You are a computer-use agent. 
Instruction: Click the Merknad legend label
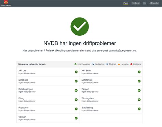113,64
